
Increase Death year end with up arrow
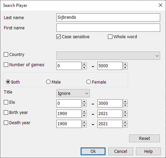click(x=125, y=122)
